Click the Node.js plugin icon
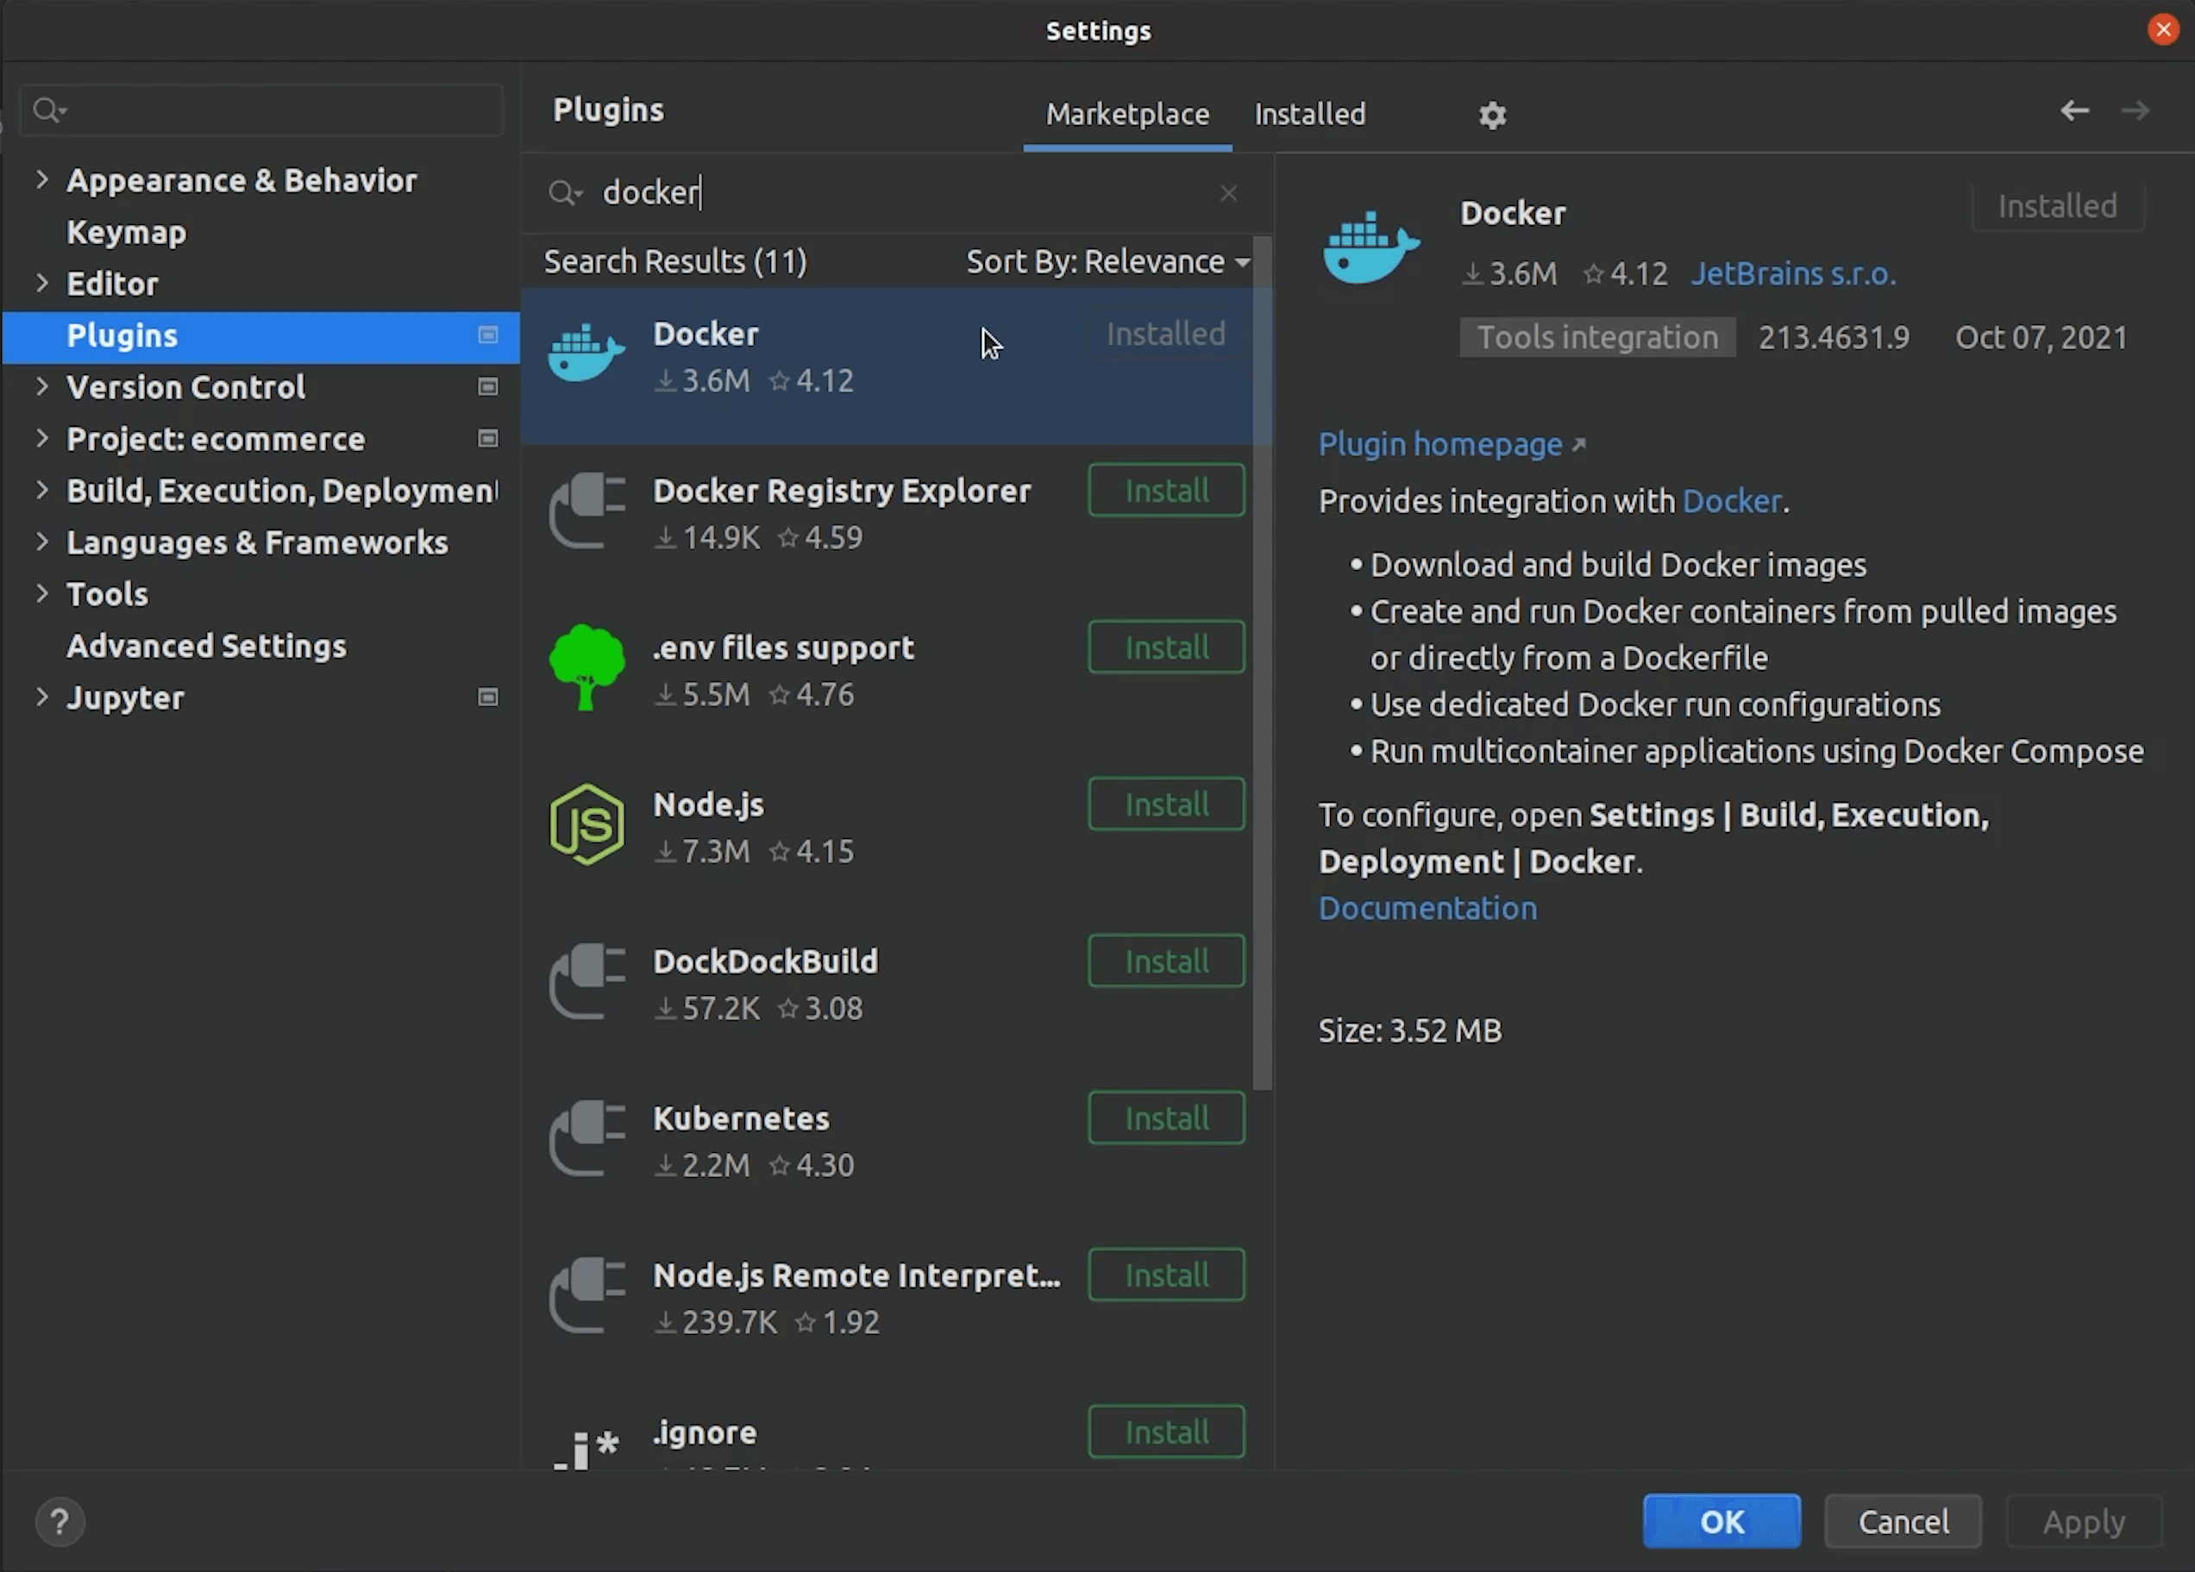 pos(586,825)
